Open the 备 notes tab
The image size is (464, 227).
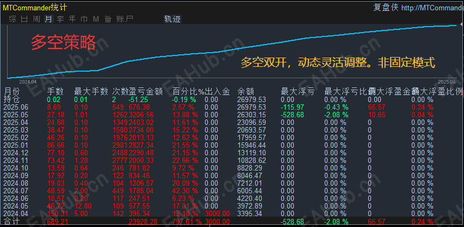coord(108,19)
